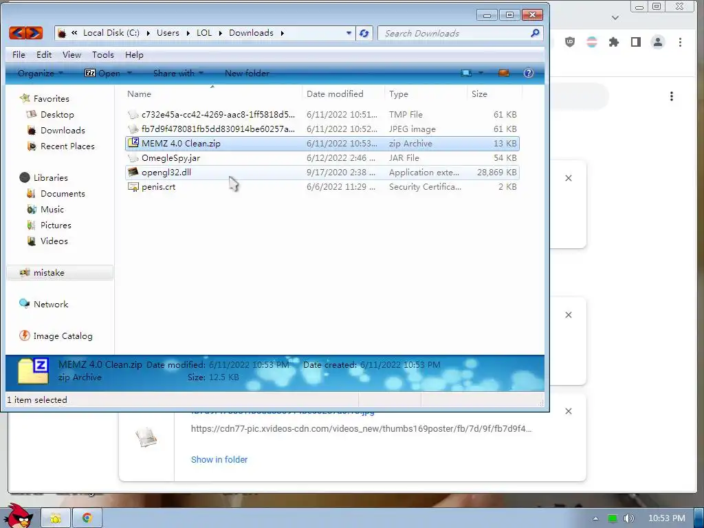Click the refresh icon beside address bar
Image resolution: width=704 pixels, height=528 pixels.
364,33
